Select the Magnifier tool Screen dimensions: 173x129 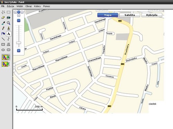(x=9, y=23)
